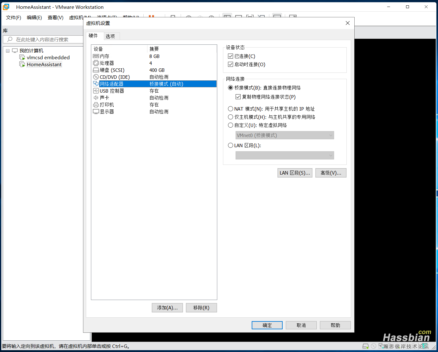This screenshot has width=438, height=352.
Task: Select the display monitor device icon
Action: [96, 112]
